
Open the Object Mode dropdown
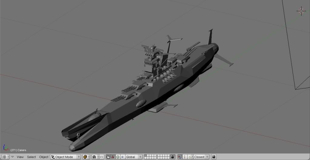point(65,157)
